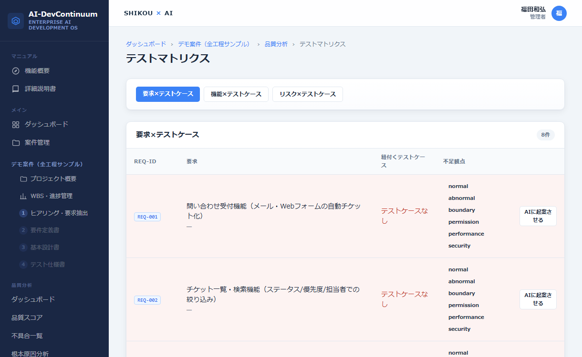Open 要件定義書 step in sidebar
The height and width of the screenshot is (357, 582).
pyautogui.click(x=58, y=230)
